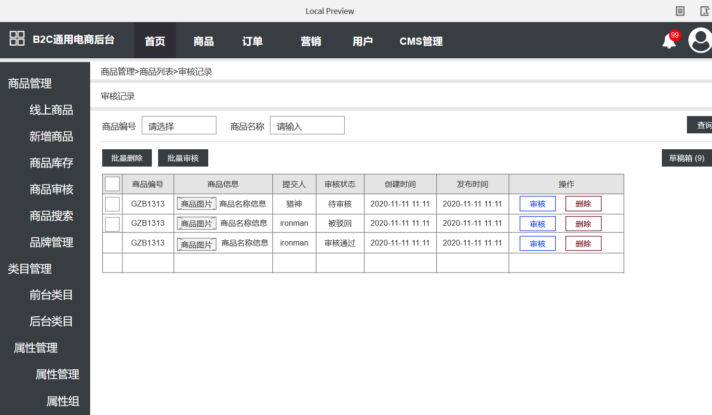Focus the 商品名称 请输入 input field
712x415 pixels.
pyautogui.click(x=307, y=125)
